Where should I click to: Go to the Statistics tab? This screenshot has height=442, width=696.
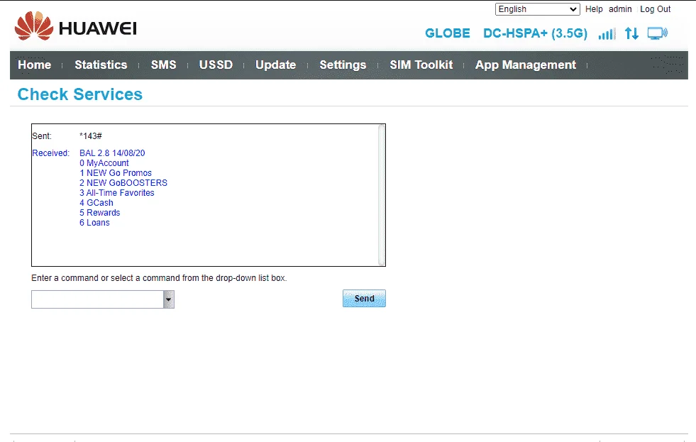pos(101,65)
